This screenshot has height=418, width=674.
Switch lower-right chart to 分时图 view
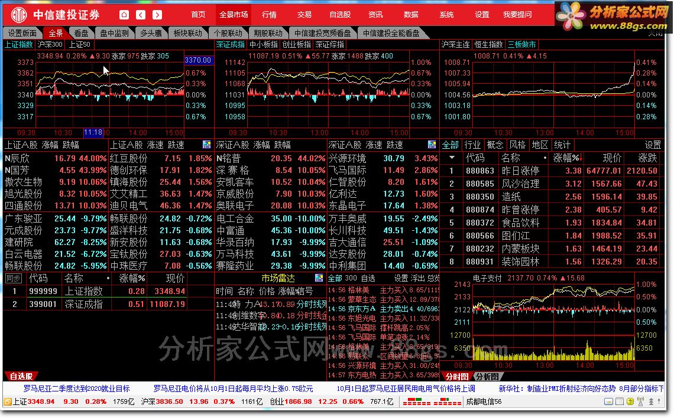pyautogui.click(x=456, y=377)
